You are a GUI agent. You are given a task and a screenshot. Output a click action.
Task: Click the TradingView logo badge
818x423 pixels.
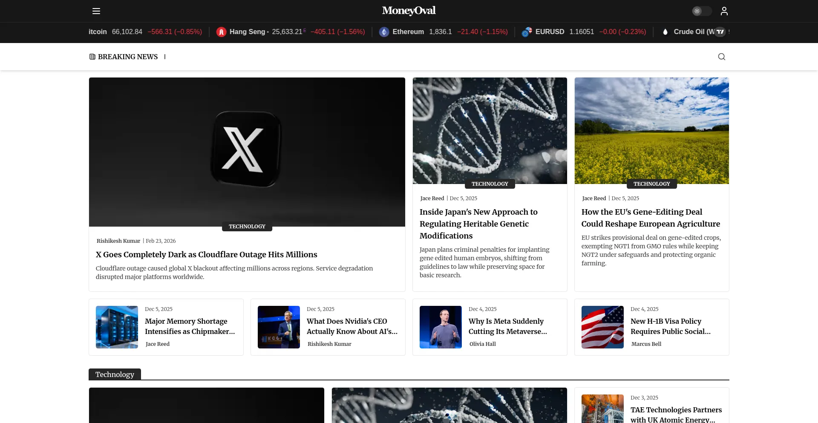click(720, 32)
